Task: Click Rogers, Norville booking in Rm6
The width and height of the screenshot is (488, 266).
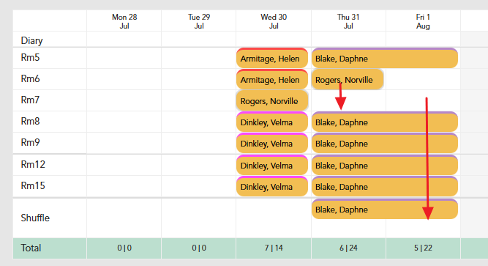Action: click(348, 79)
